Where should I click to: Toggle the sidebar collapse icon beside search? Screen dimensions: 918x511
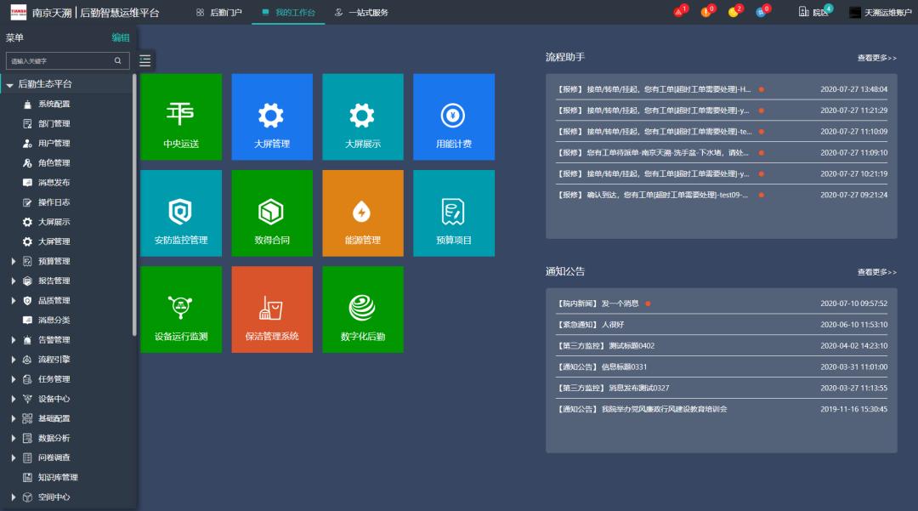(x=144, y=60)
